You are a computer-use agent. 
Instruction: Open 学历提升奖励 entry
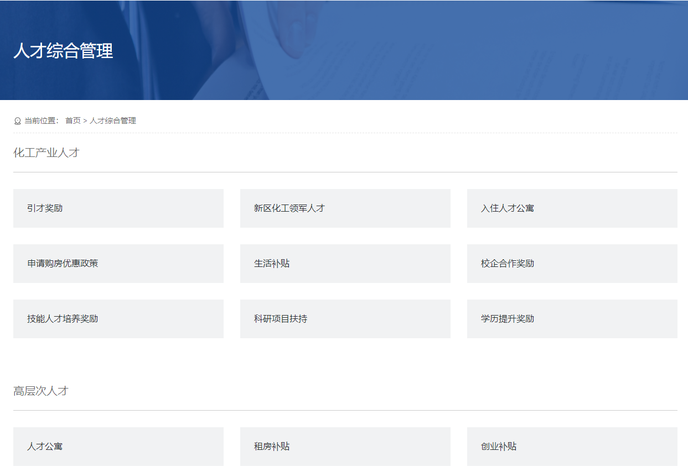click(x=572, y=319)
